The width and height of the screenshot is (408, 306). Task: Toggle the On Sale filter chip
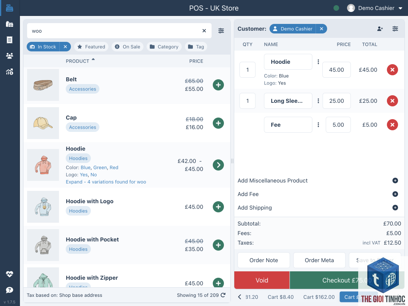pos(127,47)
